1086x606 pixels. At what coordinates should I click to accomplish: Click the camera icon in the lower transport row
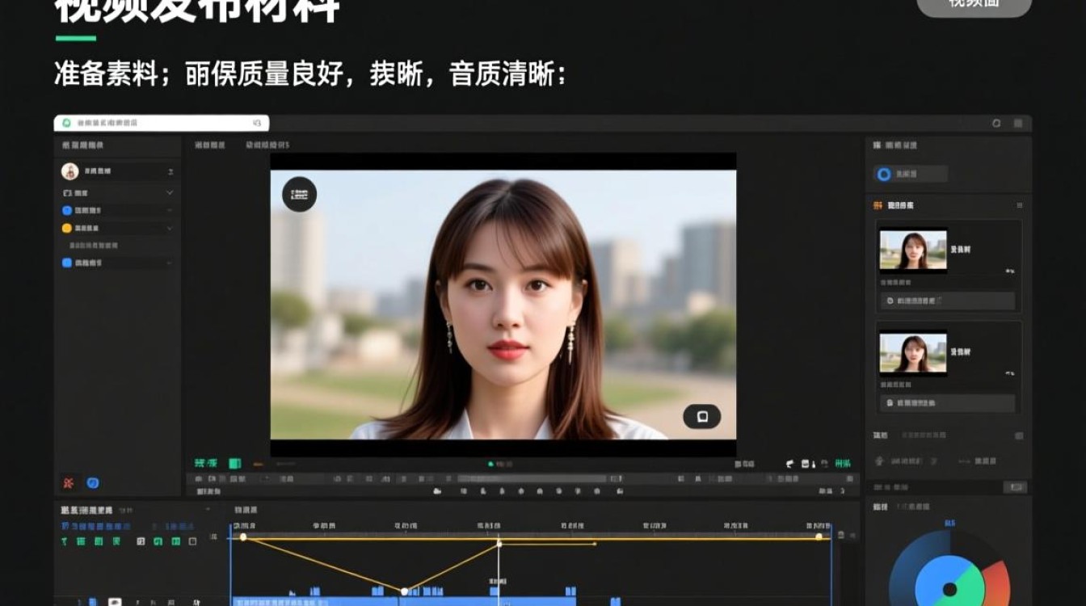(437, 490)
